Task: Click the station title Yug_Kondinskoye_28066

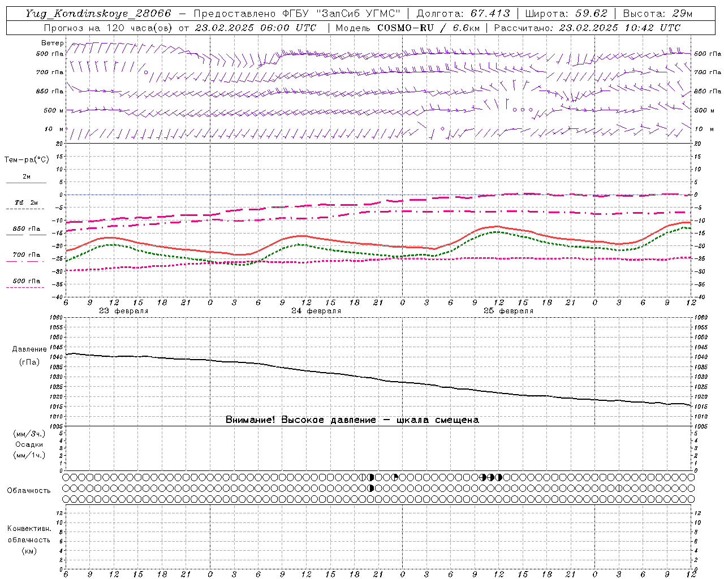Action: pyautogui.click(x=98, y=14)
